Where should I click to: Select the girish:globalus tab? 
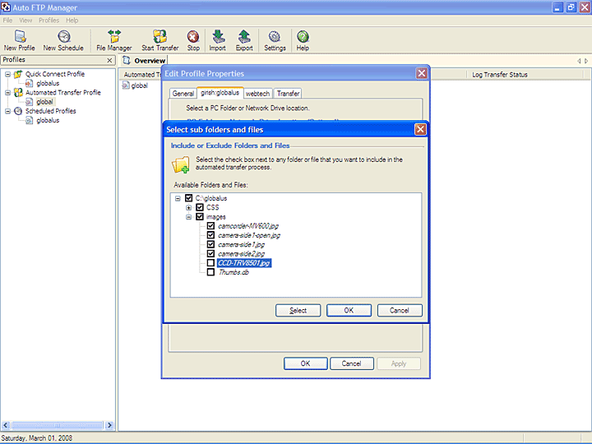coord(220,92)
